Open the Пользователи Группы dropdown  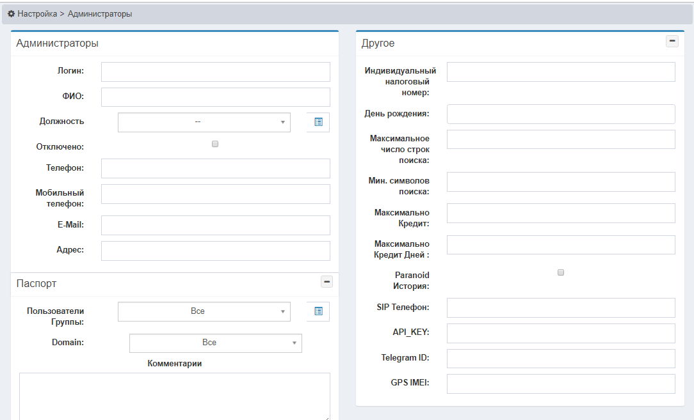[x=204, y=311]
